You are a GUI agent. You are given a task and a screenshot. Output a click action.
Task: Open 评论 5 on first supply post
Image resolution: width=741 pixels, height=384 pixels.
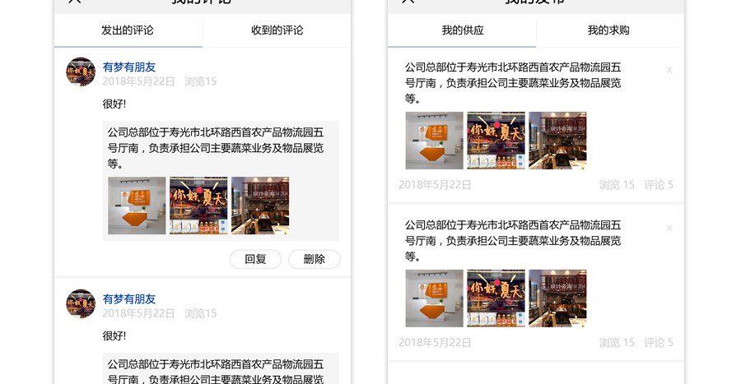point(658,185)
